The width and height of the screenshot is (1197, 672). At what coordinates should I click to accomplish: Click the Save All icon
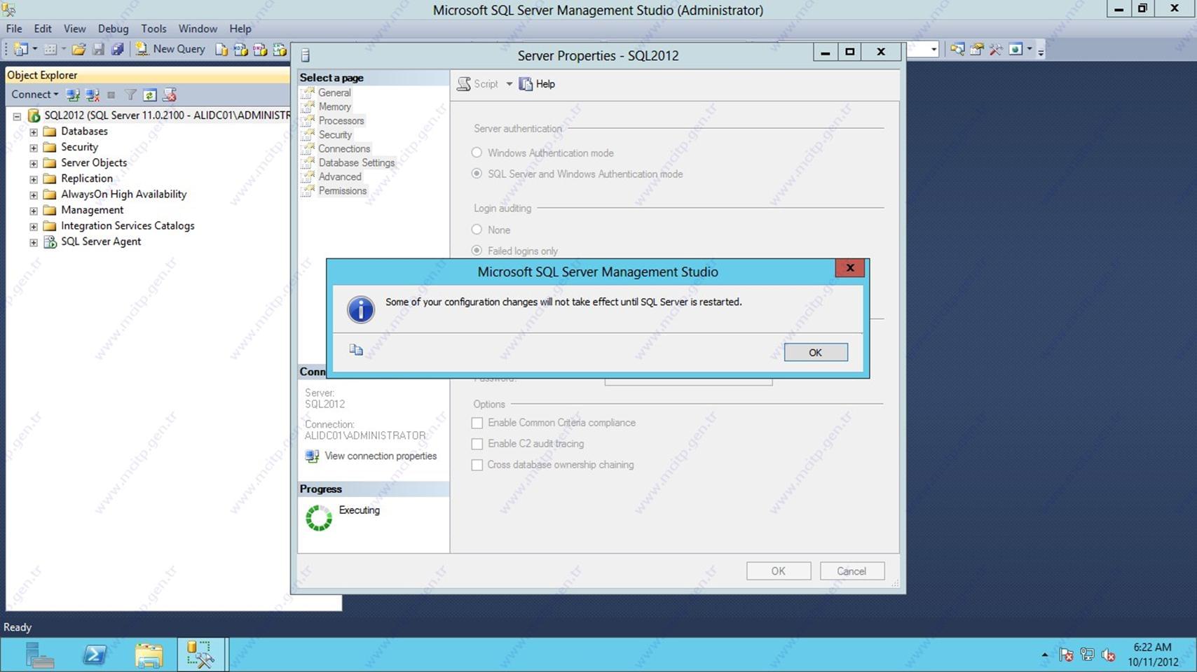click(118, 49)
